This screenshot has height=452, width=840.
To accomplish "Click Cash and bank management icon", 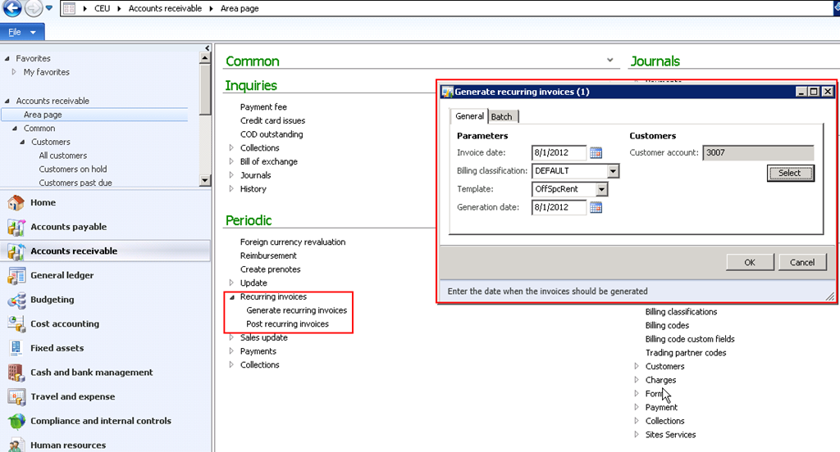I will pos(16,373).
